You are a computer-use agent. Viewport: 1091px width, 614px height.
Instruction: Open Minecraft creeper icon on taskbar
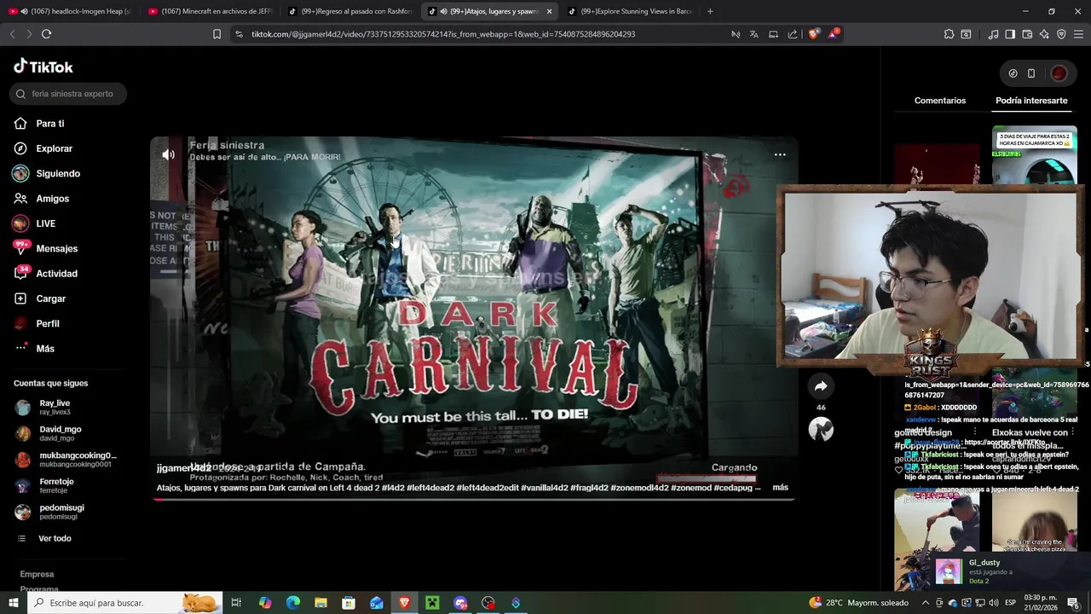coord(432,603)
